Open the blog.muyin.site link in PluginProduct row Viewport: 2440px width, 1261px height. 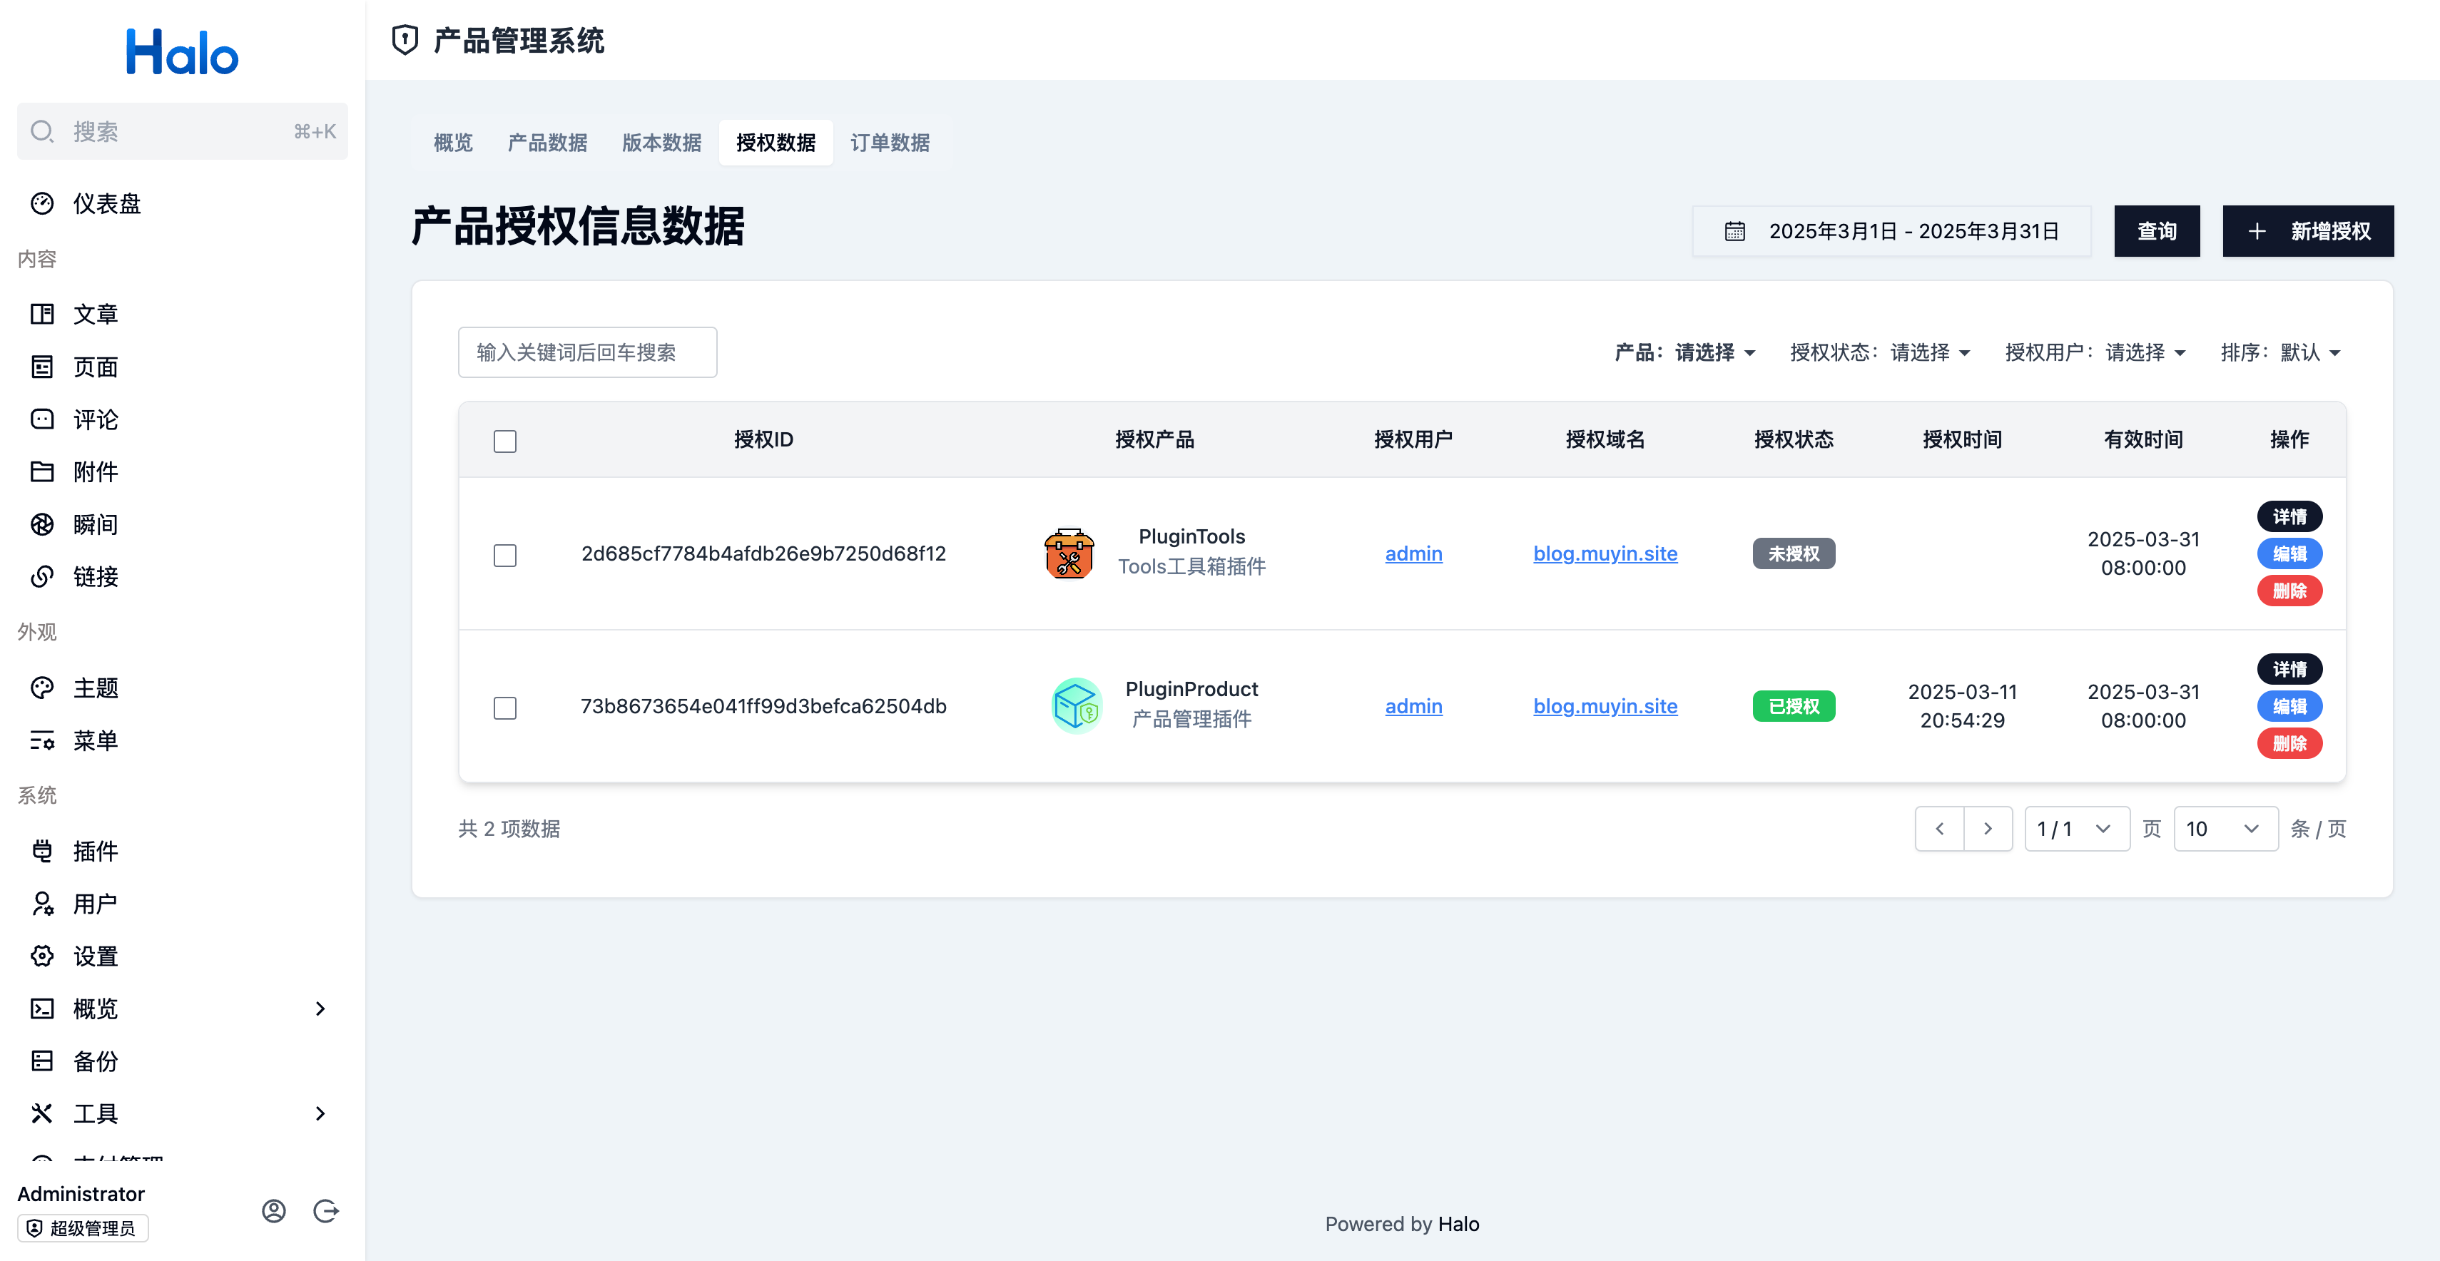pos(1605,706)
